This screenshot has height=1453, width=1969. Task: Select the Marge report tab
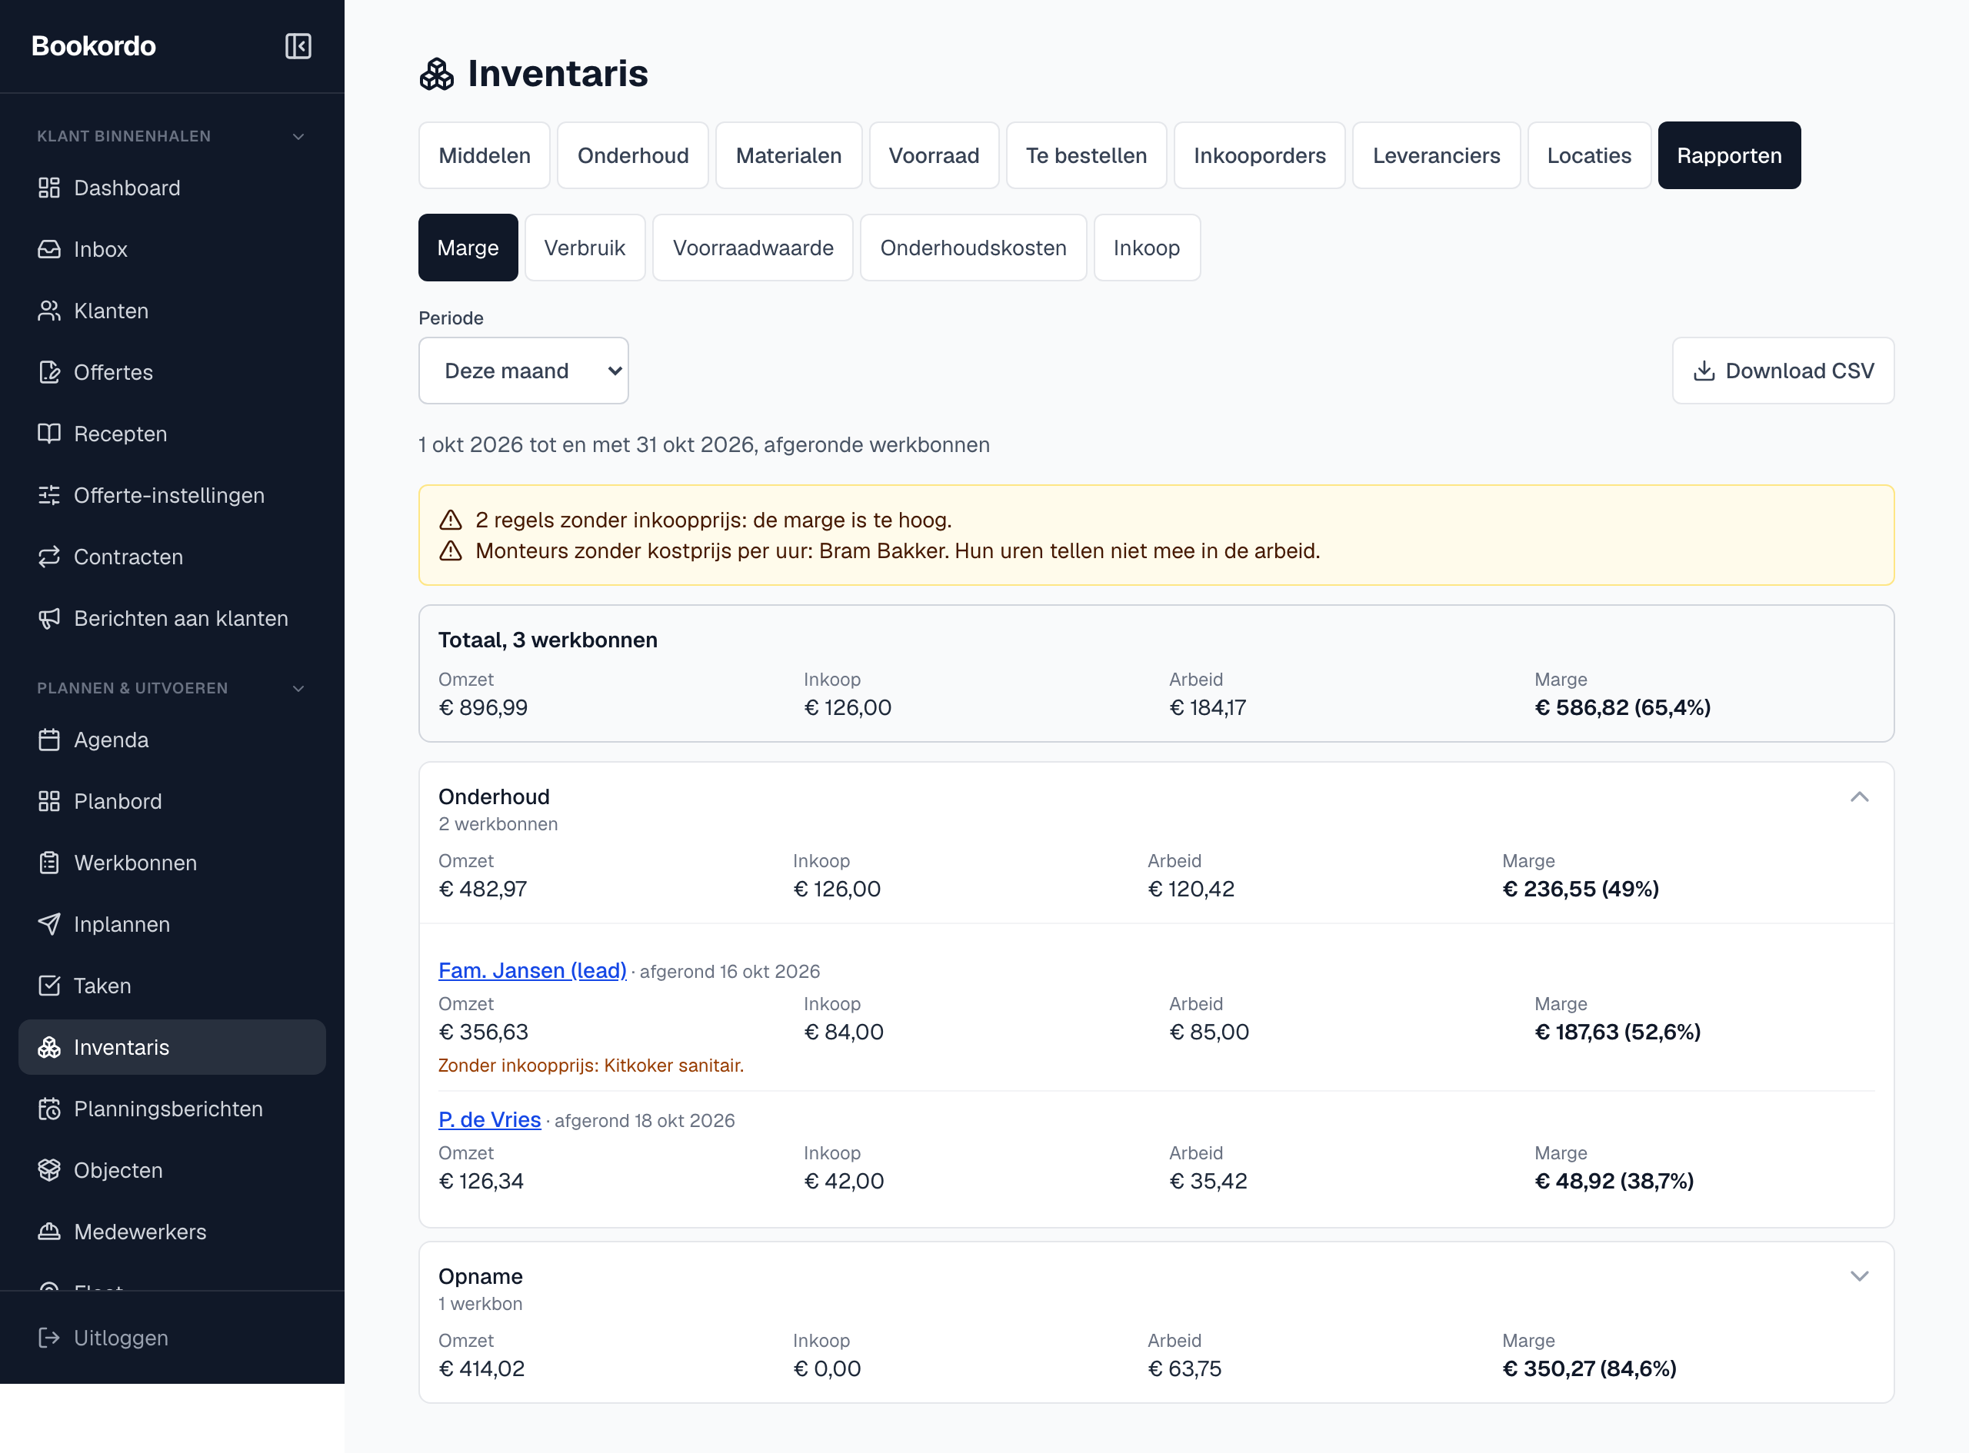(x=468, y=248)
